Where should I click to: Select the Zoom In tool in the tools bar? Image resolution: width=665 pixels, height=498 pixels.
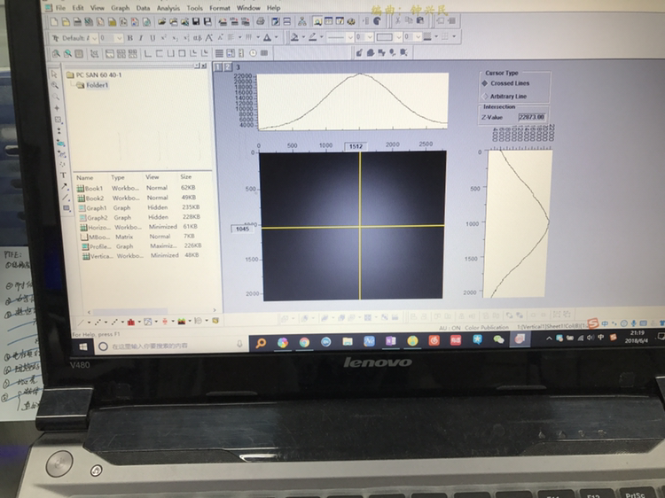point(55,85)
